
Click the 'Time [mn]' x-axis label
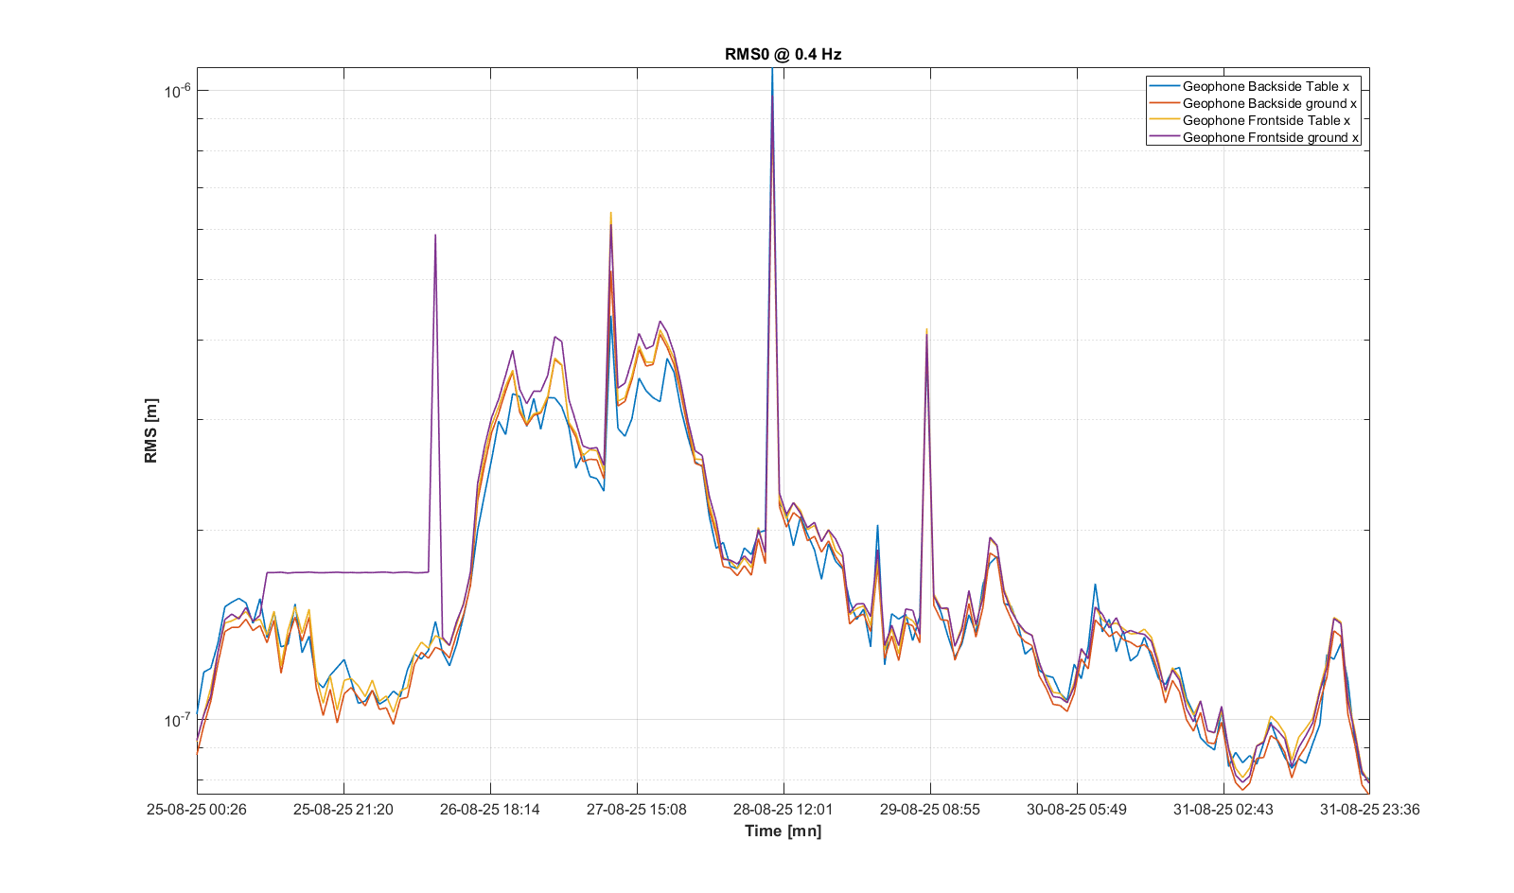click(783, 831)
